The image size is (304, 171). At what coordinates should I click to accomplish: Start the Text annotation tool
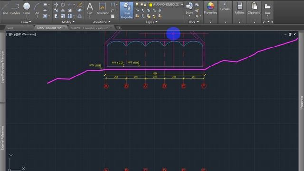tap(90, 9)
